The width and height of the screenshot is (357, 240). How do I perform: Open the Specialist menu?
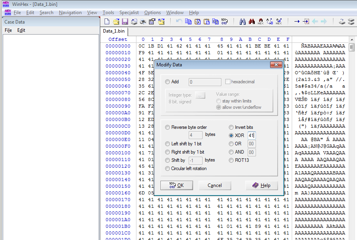[129, 13]
